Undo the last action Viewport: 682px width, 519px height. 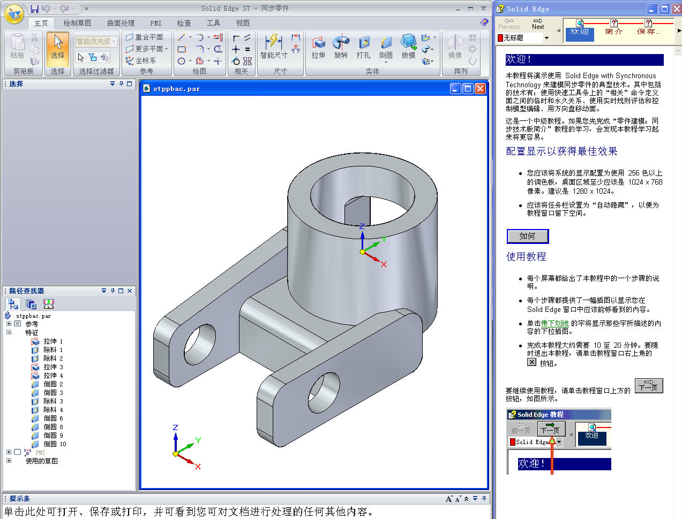[46, 9]
